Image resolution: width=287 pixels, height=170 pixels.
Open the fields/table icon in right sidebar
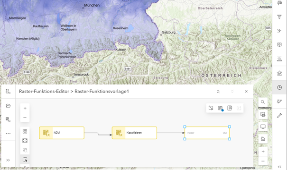[x=279, y=59]
